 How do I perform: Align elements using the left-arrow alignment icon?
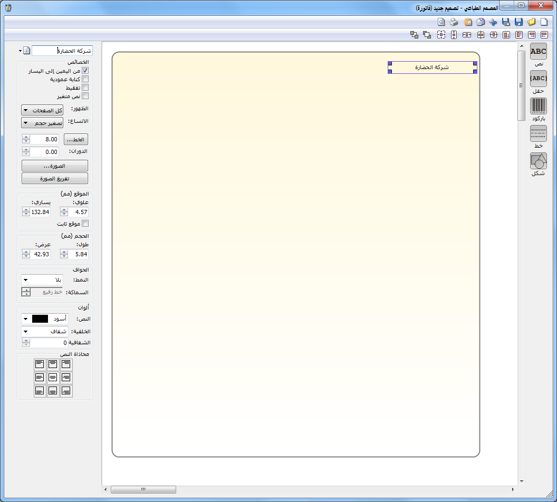[x=544, y=35]
